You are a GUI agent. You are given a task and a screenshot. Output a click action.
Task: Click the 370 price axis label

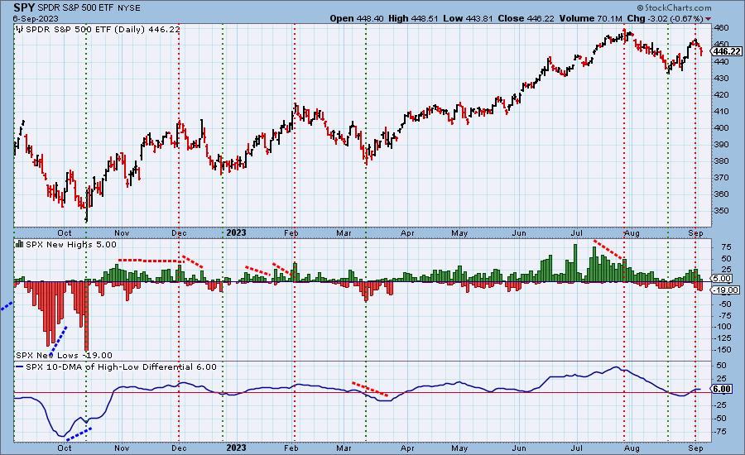tap(721, 178)
